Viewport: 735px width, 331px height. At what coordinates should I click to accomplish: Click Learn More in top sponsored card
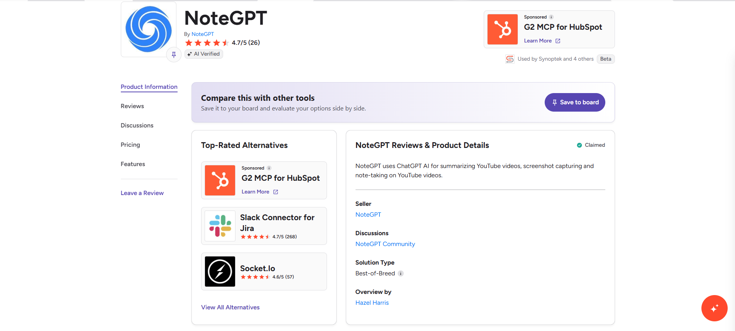(538, 41)
